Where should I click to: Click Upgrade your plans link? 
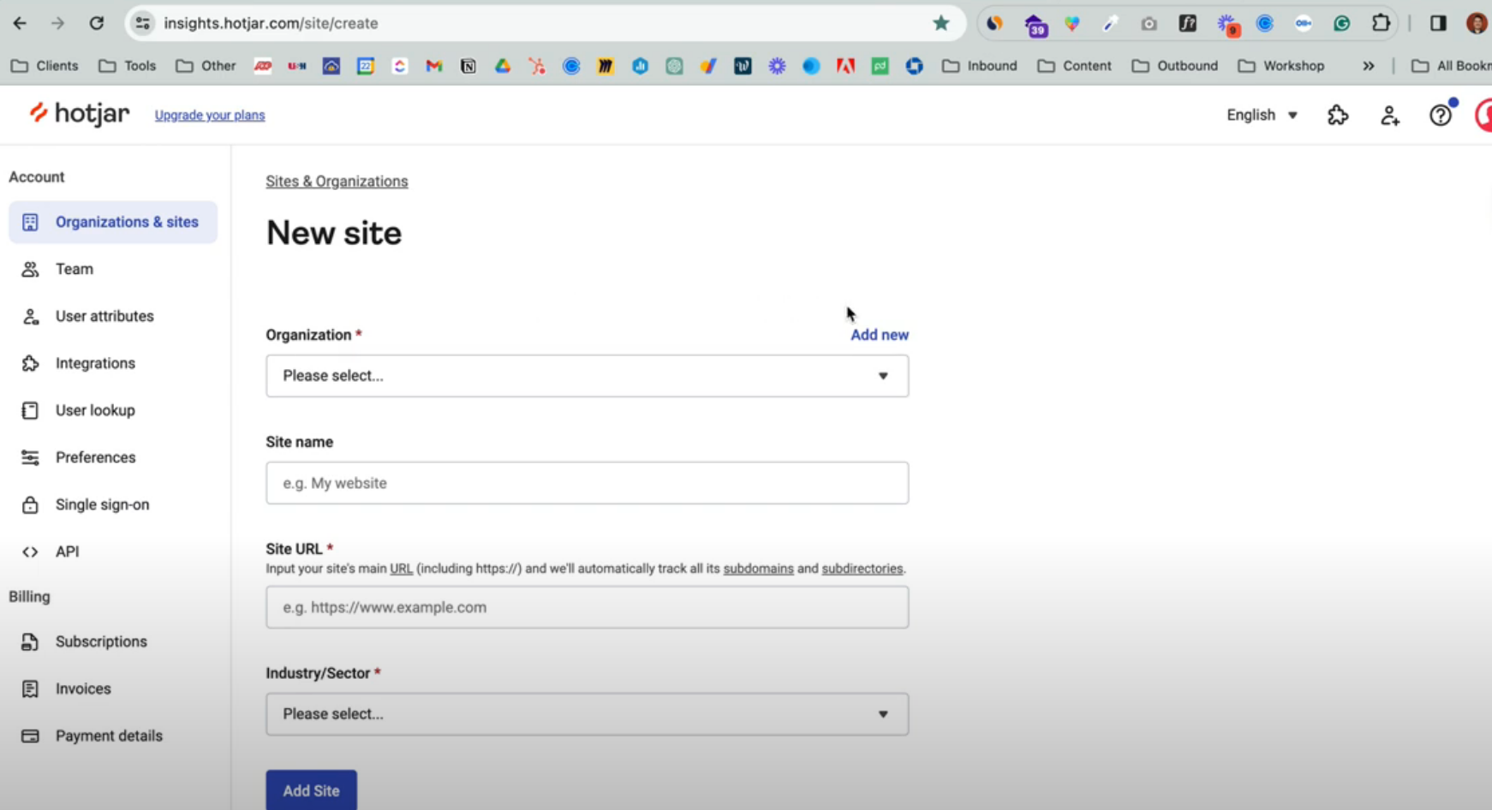pyautogui.click(x=210, y=115)
